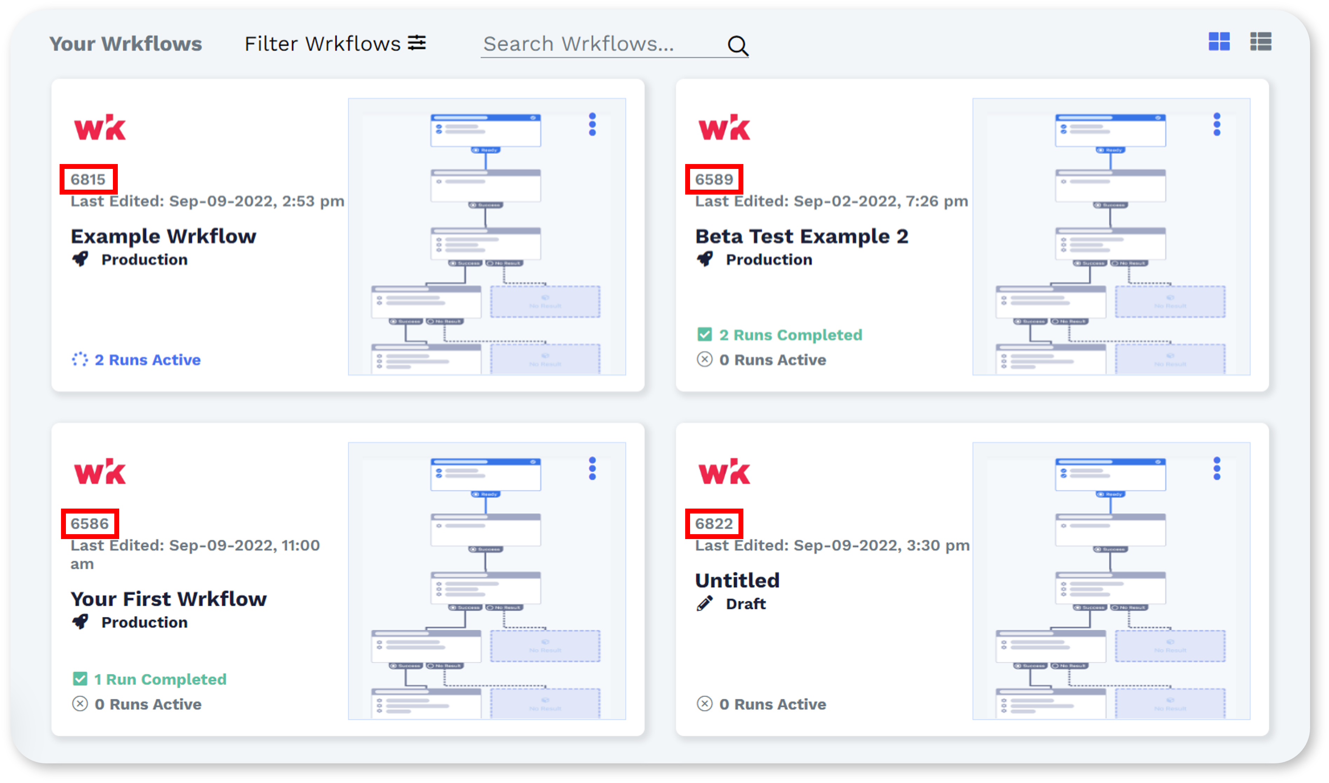Click the workflow ID 6589
The image size is (1329, 783).
714,179
